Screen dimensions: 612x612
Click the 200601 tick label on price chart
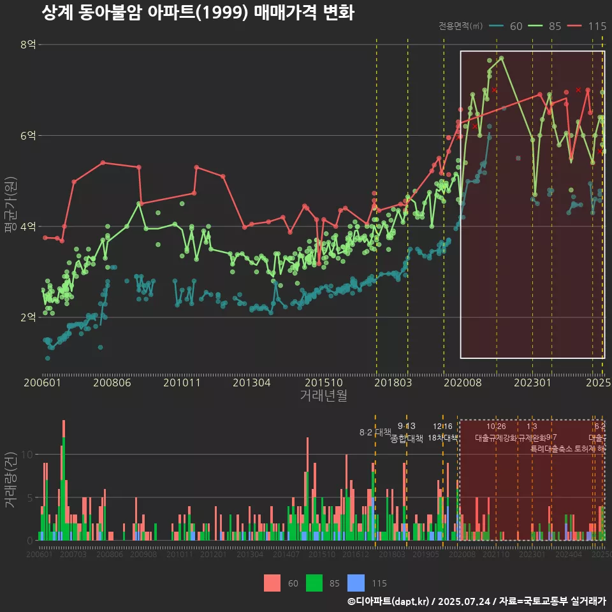(42, 382)
